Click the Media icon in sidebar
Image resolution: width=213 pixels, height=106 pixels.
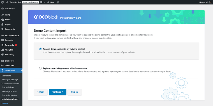coord(3,20)
